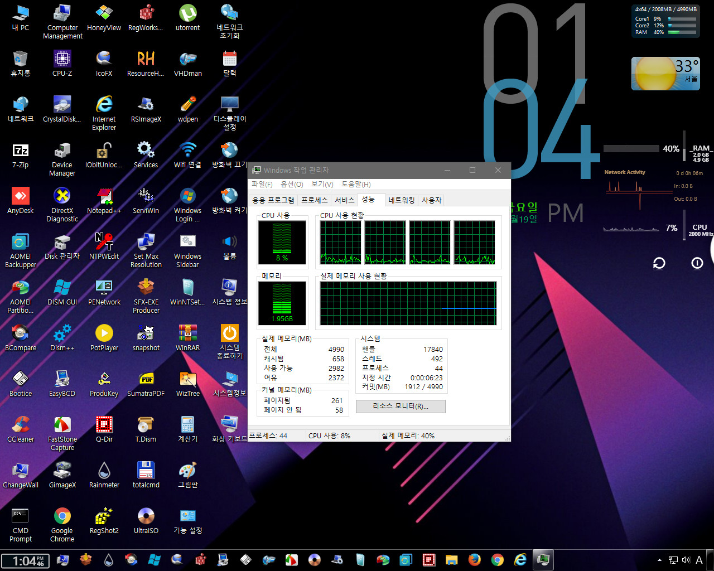This screenshot has width=714, height=571.
Task: Open totalcmd desktop icon
Action: [146, 475]
